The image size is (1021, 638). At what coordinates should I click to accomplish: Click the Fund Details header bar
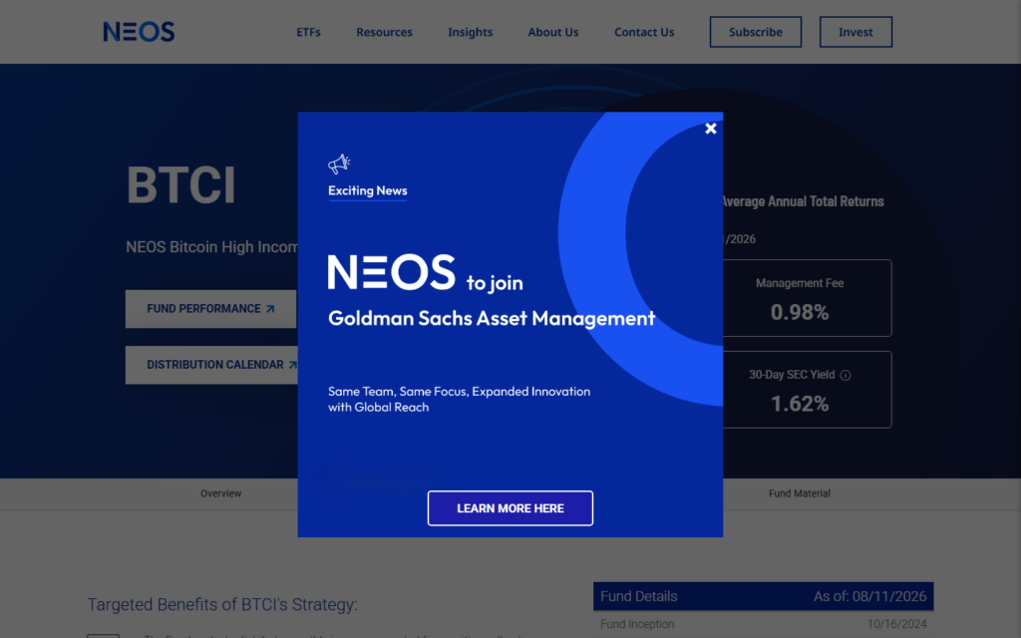[763, 596]
